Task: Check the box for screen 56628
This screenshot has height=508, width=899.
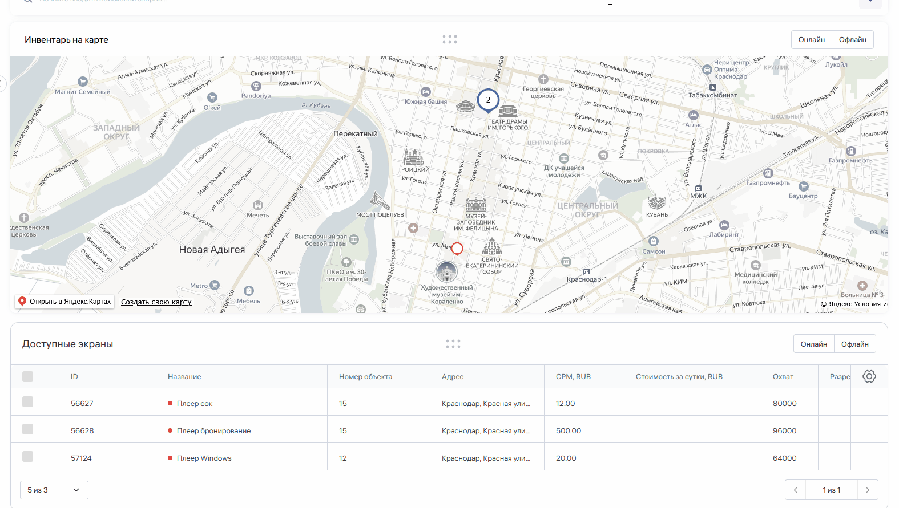Action: click(x=27, y=429)
